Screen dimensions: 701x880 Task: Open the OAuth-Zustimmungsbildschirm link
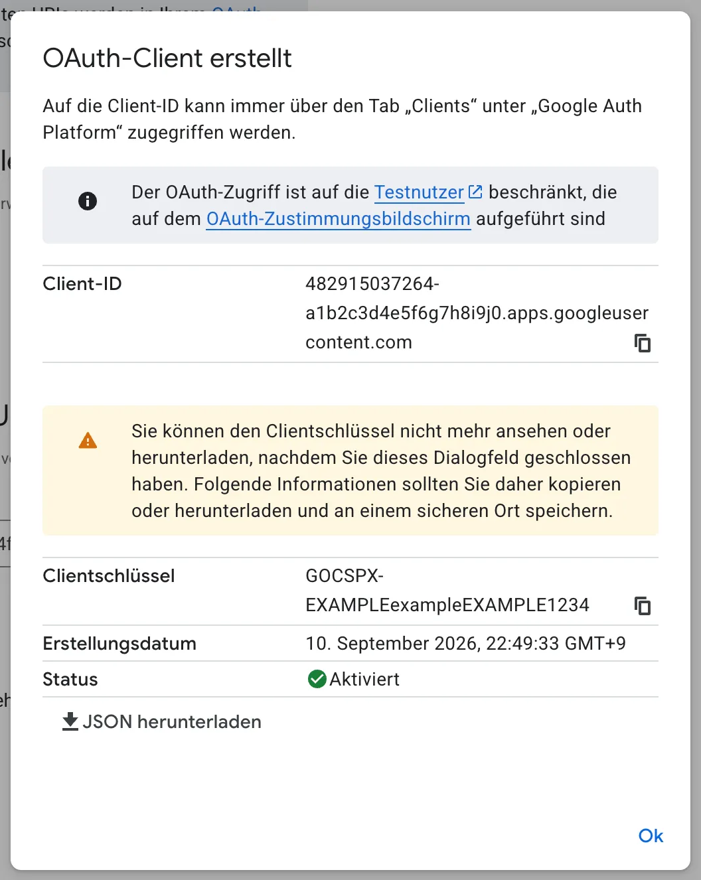pos(339,219)
